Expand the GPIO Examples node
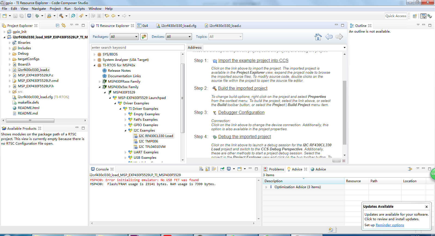 pos(126,125)
